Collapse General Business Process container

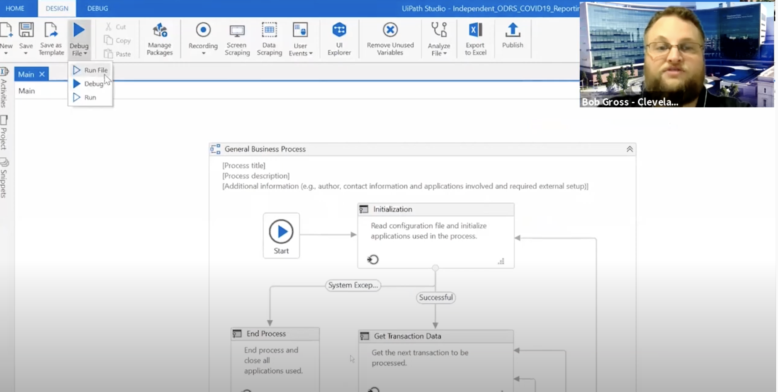630,149
